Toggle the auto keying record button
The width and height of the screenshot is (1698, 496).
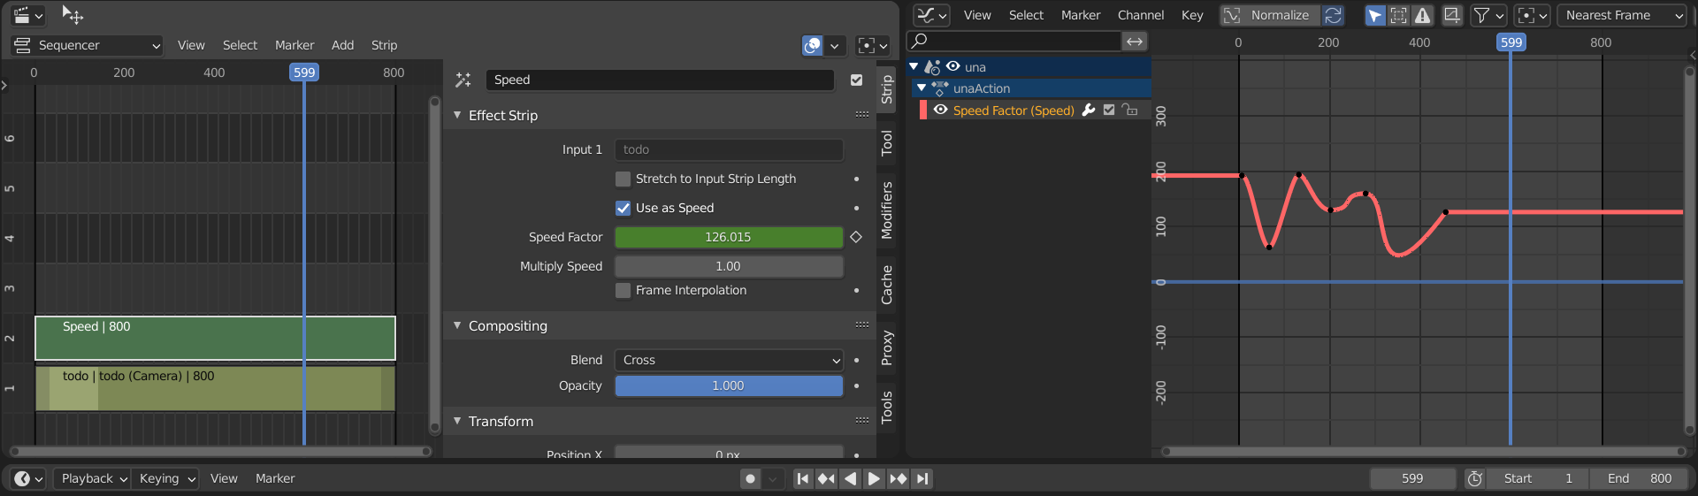[x=750, y=478]
